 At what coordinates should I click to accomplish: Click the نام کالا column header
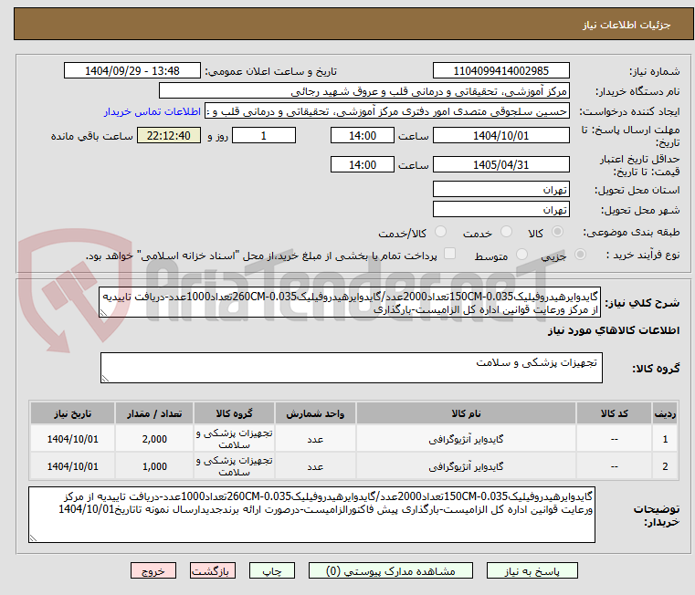466,412
